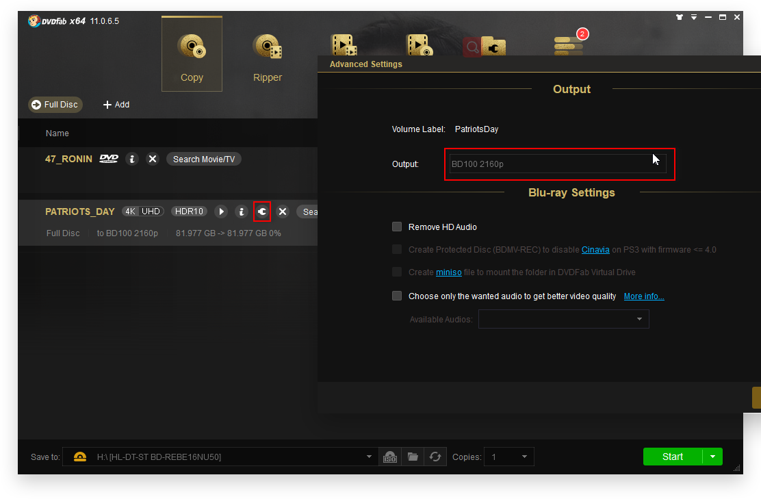
Task: Choose output folder icon
Action: pyautogui.click(x=413, y=457)
